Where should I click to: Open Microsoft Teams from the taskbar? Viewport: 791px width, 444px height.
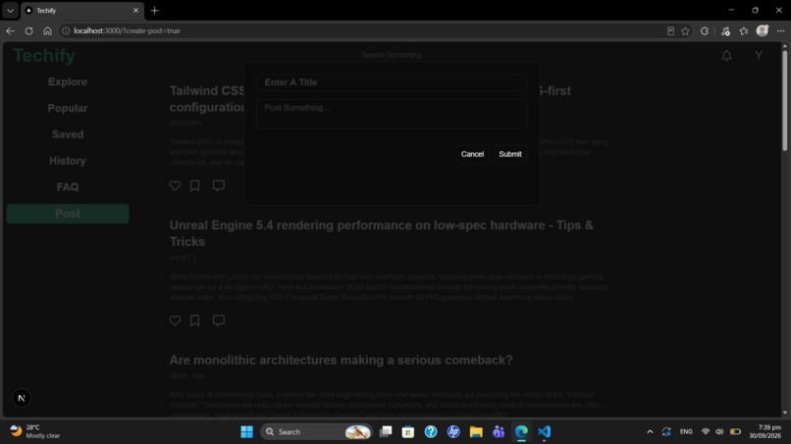coord(499,432)
